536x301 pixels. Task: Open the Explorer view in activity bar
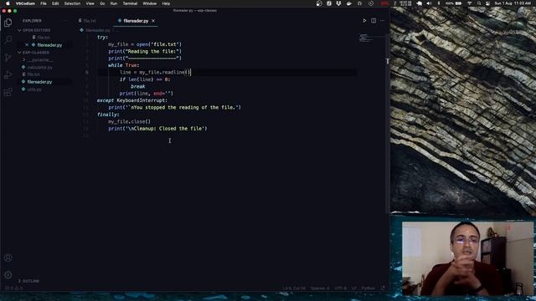click(8, 23)
